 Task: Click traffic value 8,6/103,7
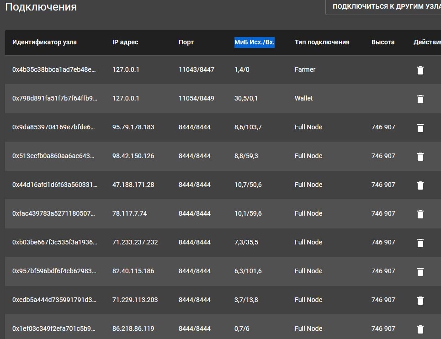click(x=248, y=127)
